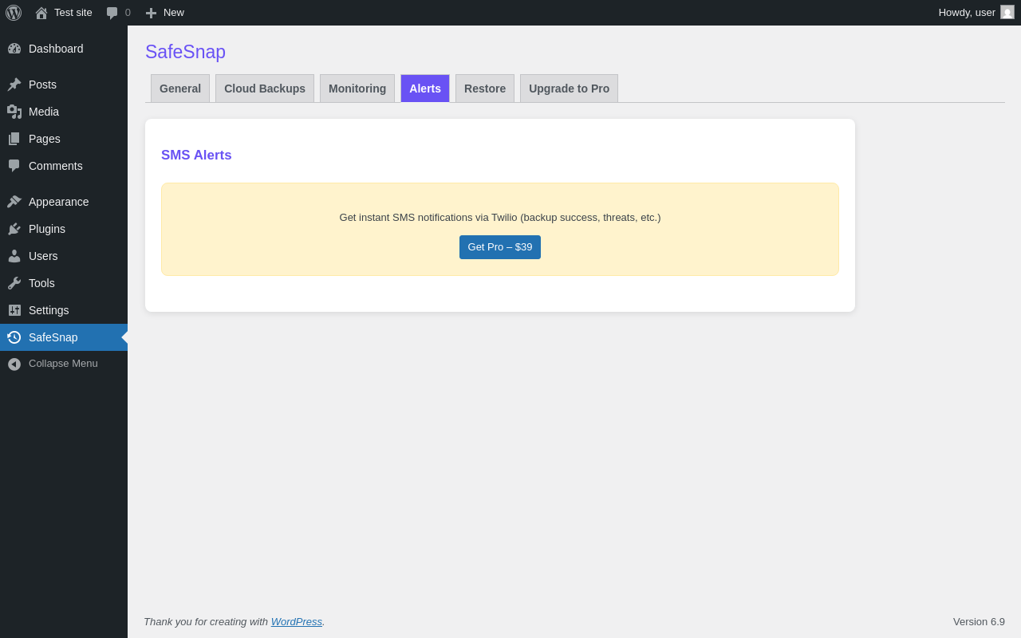Screen dimensions: 1021x638
Task: Go to the Posts menu label
Action: coord(42,85)
